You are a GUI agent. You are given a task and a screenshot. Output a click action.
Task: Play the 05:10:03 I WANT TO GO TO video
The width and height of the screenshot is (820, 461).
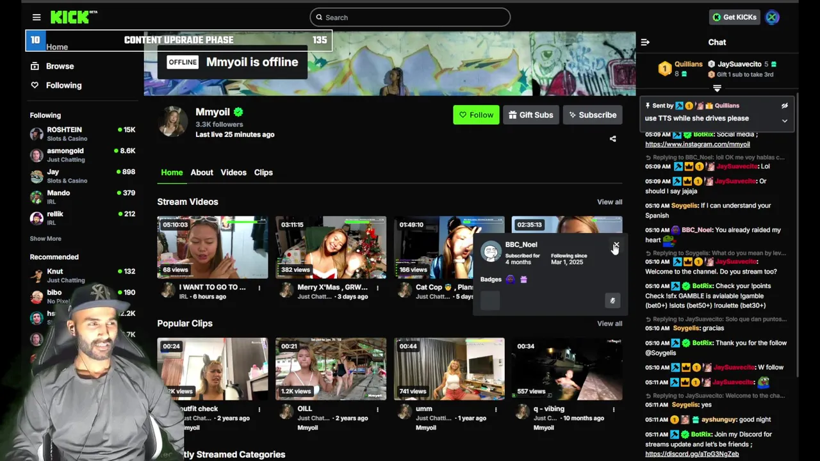click(213, 247)
